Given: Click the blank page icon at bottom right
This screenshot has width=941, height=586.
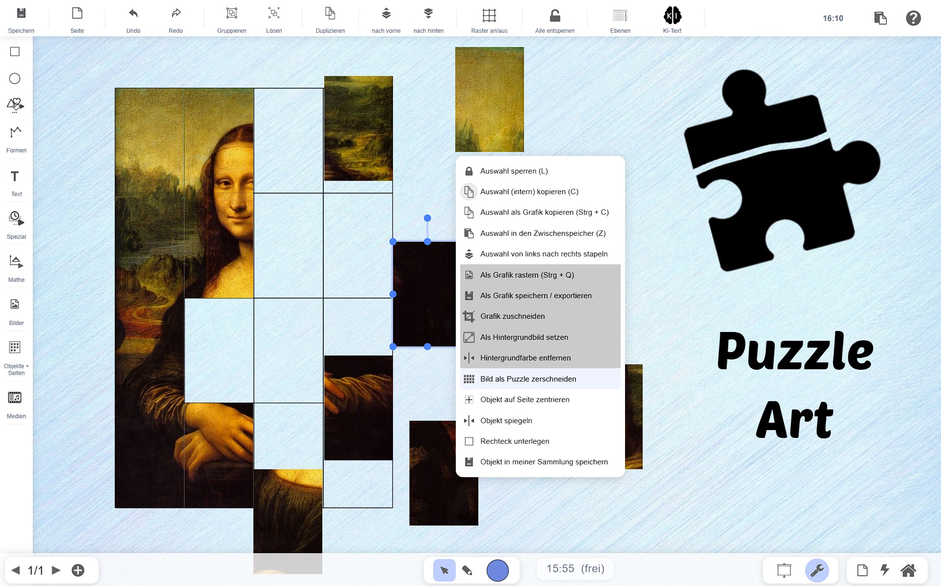Looking at the screenshot, I should 863,570.
